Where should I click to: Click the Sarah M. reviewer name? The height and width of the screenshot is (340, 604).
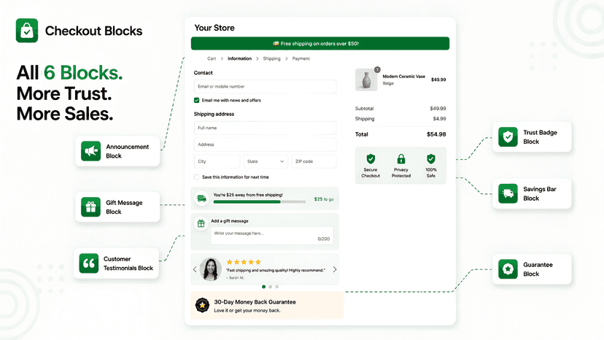coord(235,277)
